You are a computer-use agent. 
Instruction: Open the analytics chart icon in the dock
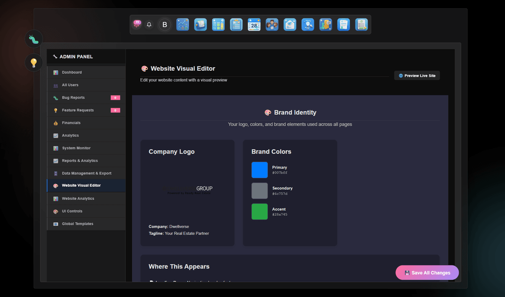pyautogui.click(x=183, y=24)
